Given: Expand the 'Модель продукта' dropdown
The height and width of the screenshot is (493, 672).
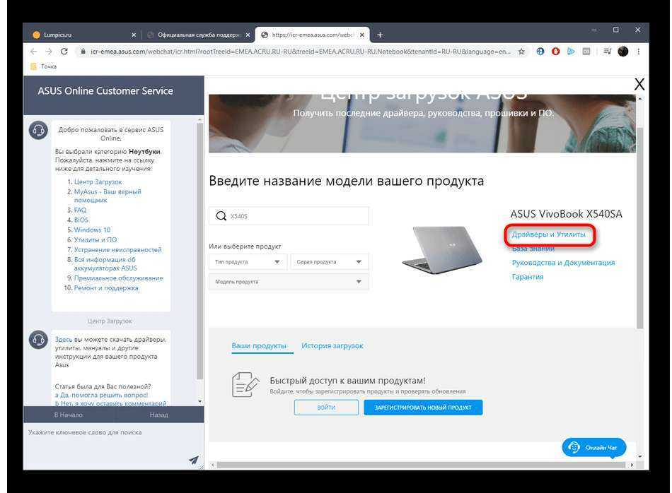Looking at the screenshot, I should coord(289,282).
